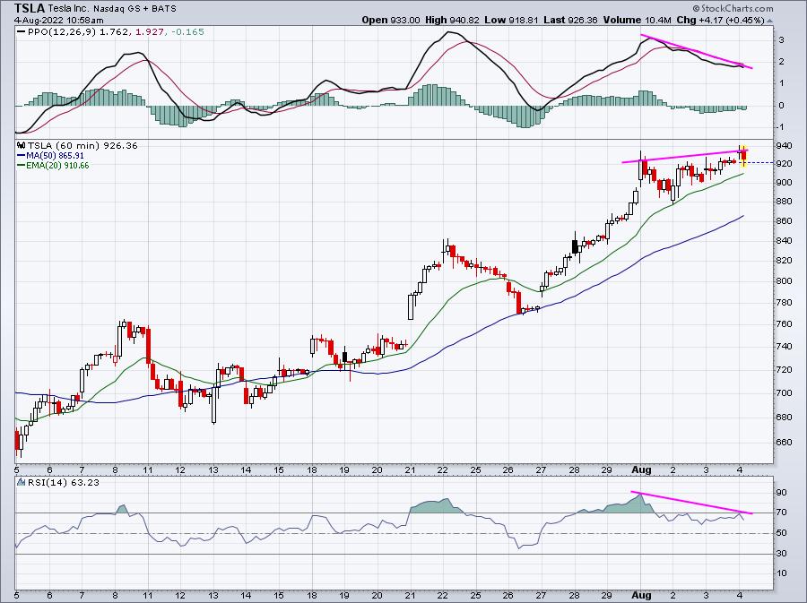Image resolution: width=807 pixels, height=603 pixels.
Task: Click the magenta trendline on the PPO panel
Action: coord(697,51)
